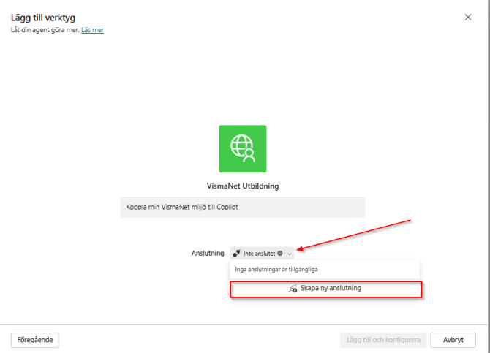This screenshot has width=490, height=353.
Task: Click the plug icon beside Inte anslutet
Action: (236, 254)
